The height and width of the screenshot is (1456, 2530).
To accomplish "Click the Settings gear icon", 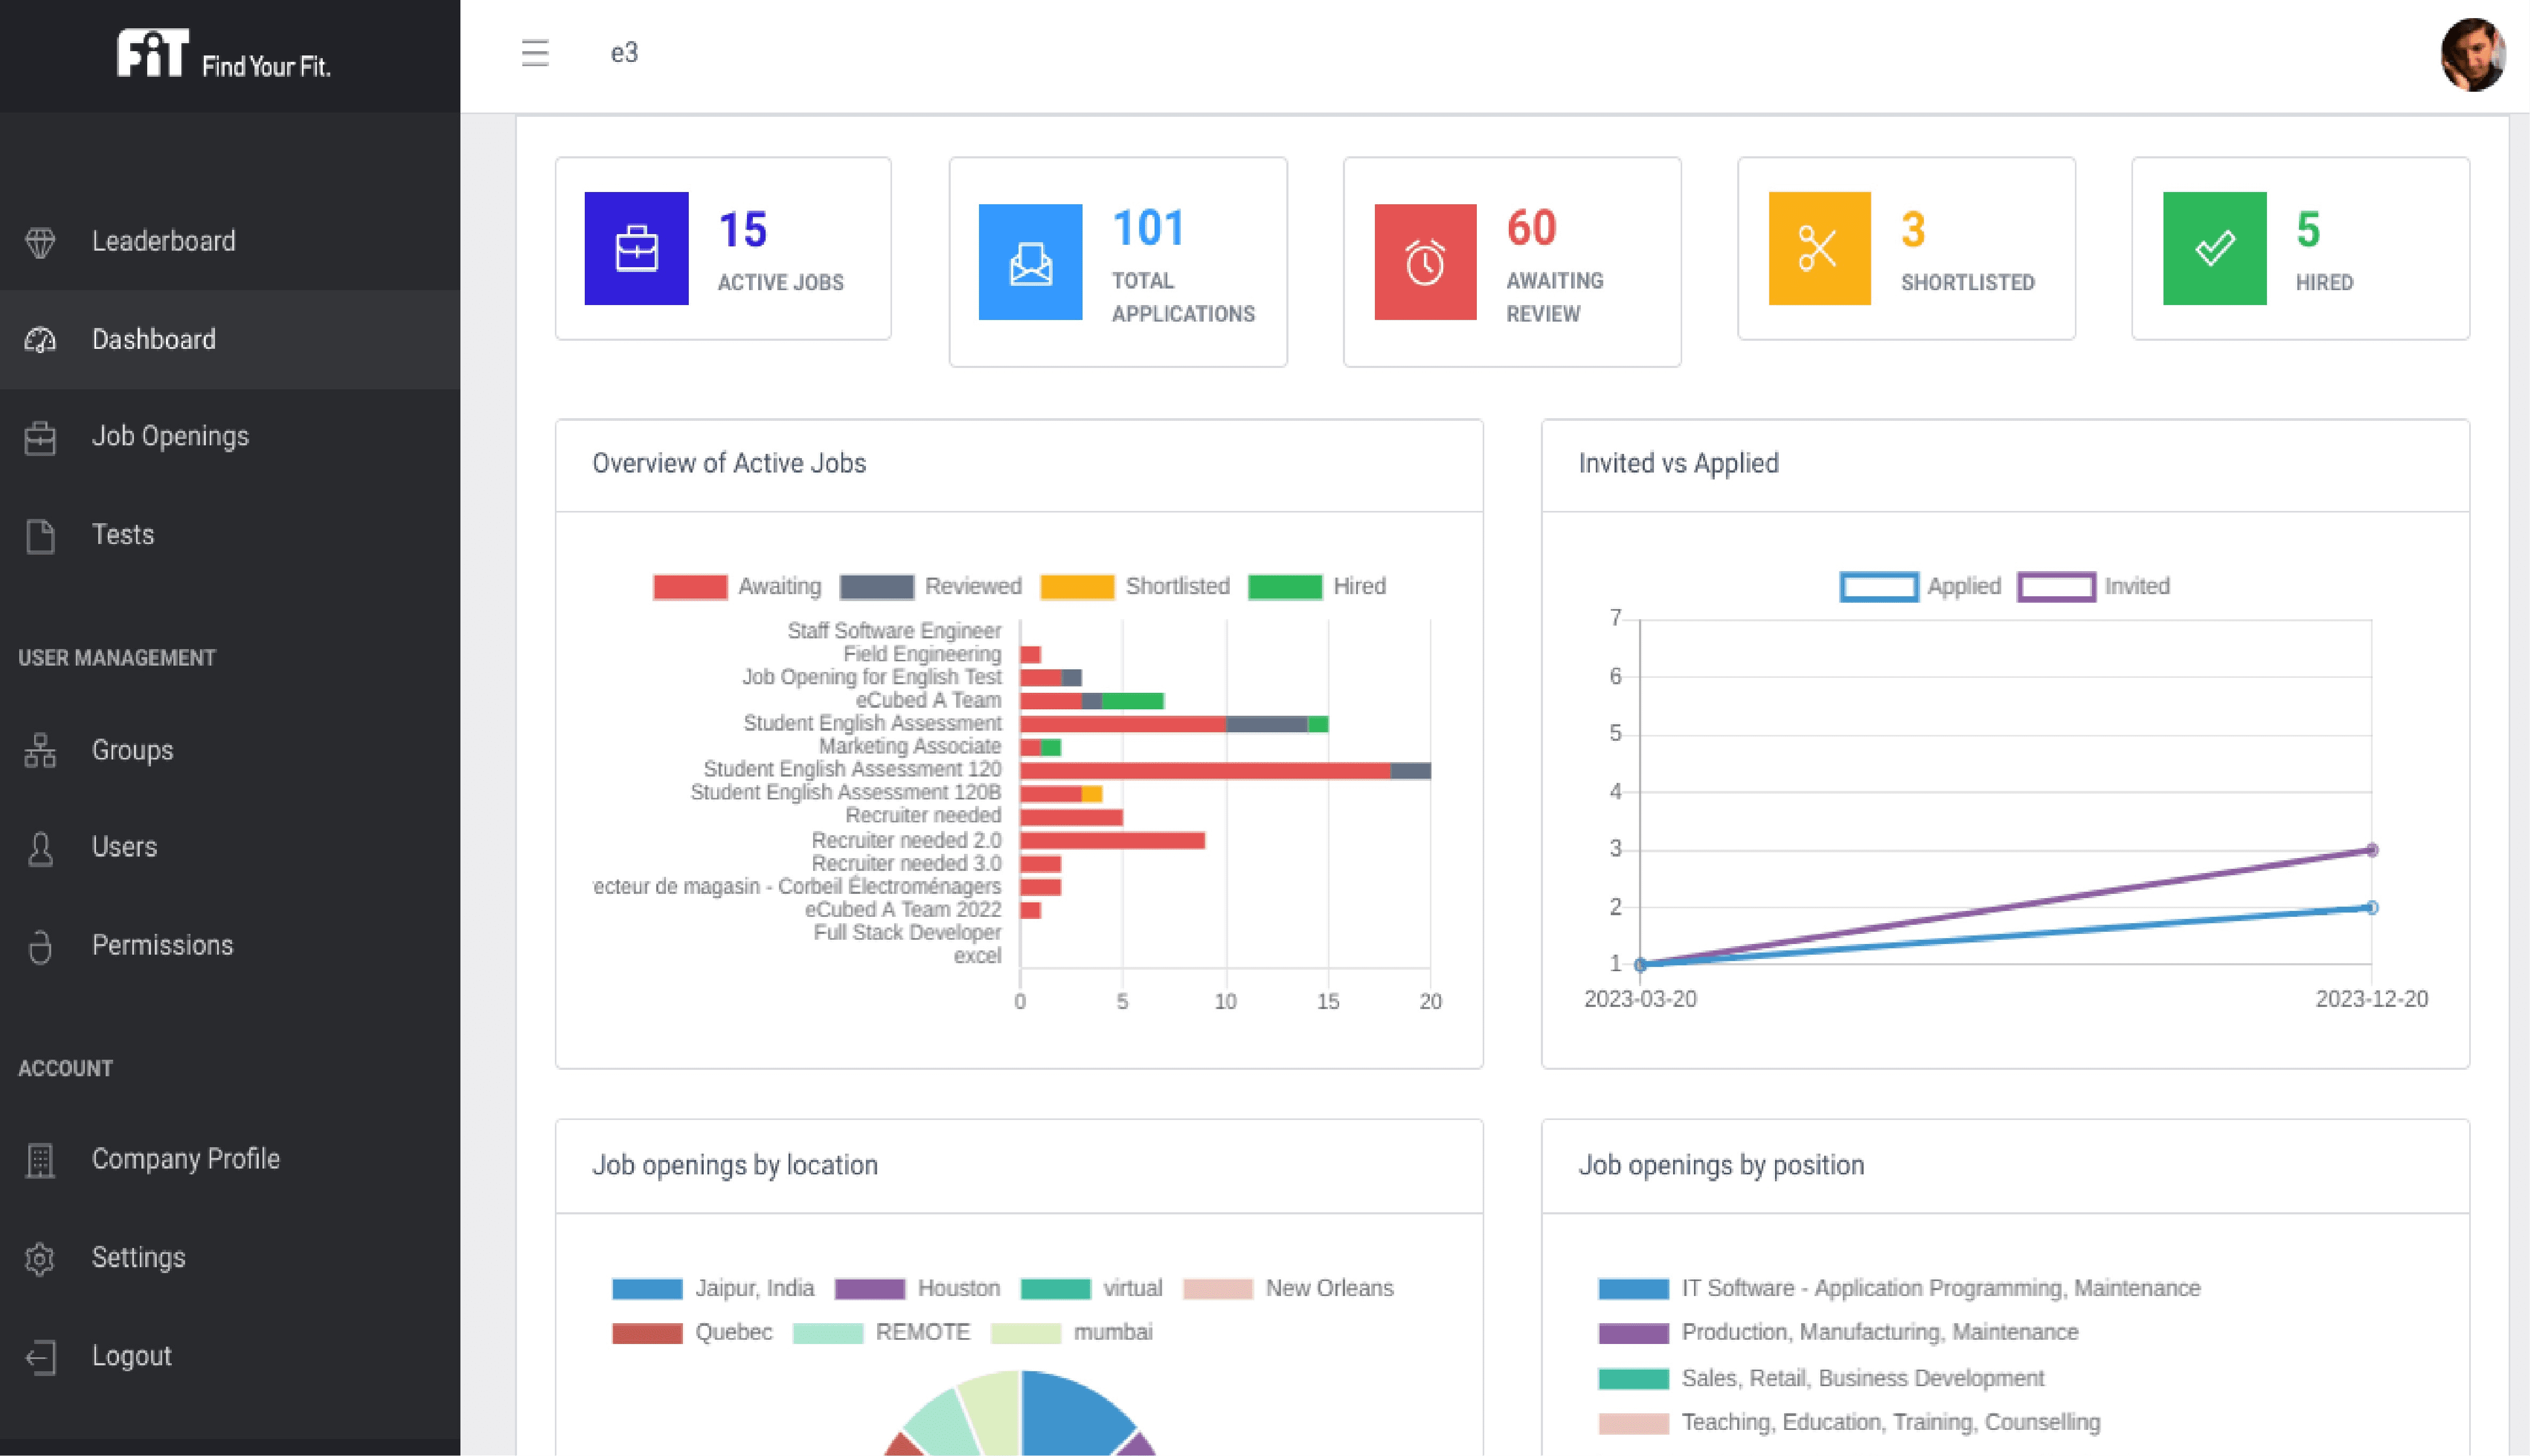I will (x=40, y=1258).
